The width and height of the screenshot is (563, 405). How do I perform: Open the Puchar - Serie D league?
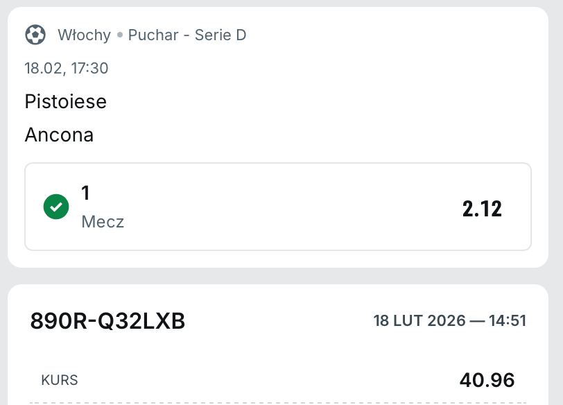pos(187,35)
